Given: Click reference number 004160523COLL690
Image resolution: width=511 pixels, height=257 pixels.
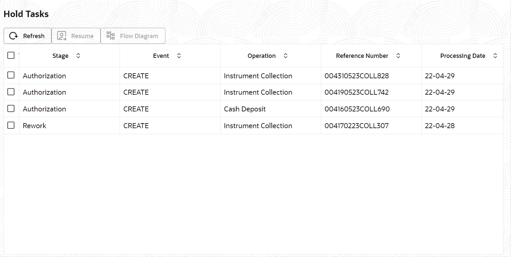Looking at the screenshot, I should 357,109.
